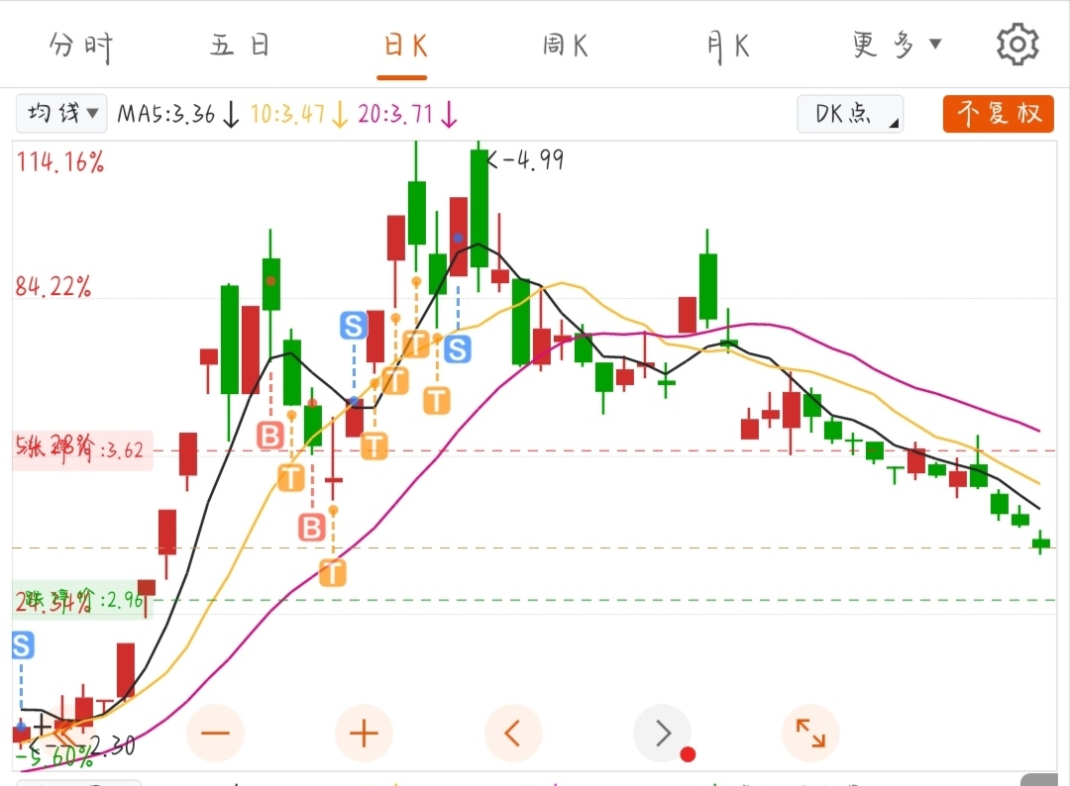This screenshot has width=1070, height=786.
Task: Zoom in the chart with plus button
Action: coord(364,734)
